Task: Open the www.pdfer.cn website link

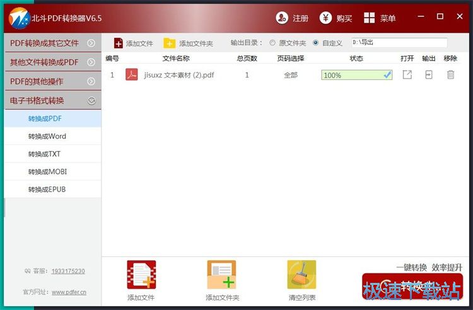Action: coord(69,292)
